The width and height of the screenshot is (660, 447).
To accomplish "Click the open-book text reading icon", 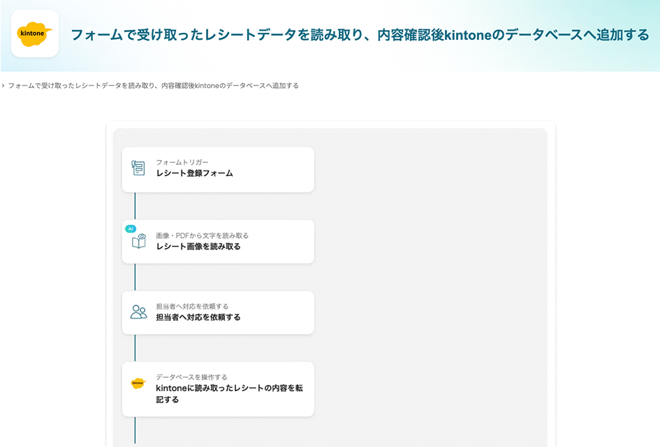I will click(x=138, y=243).
